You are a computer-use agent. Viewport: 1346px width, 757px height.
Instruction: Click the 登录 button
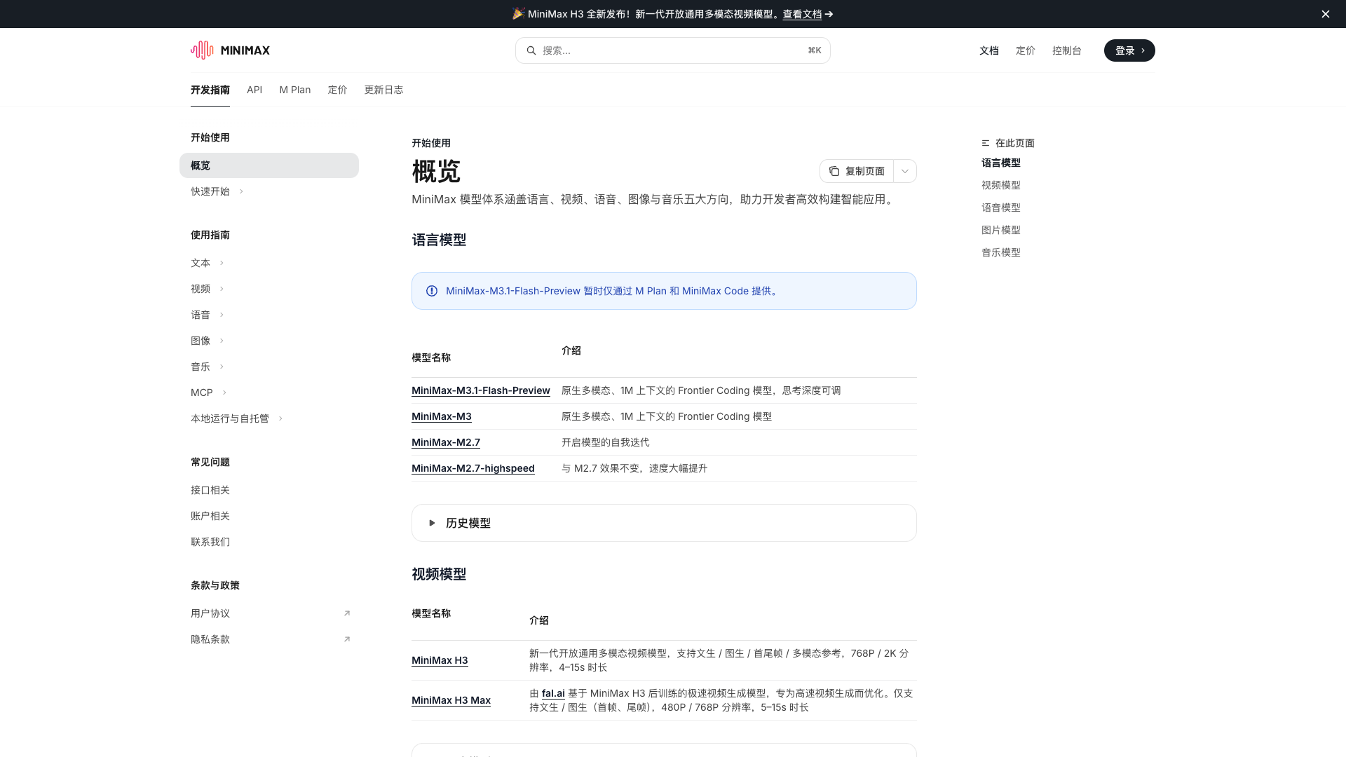[1129, 50]
